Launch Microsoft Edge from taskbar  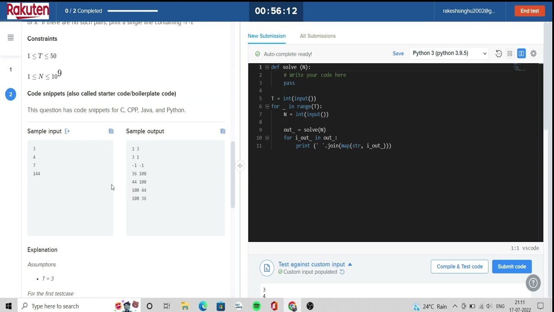click(x=203, y=306)
